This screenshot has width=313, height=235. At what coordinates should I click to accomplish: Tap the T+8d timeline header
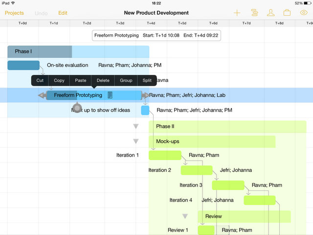coord(279,23)
